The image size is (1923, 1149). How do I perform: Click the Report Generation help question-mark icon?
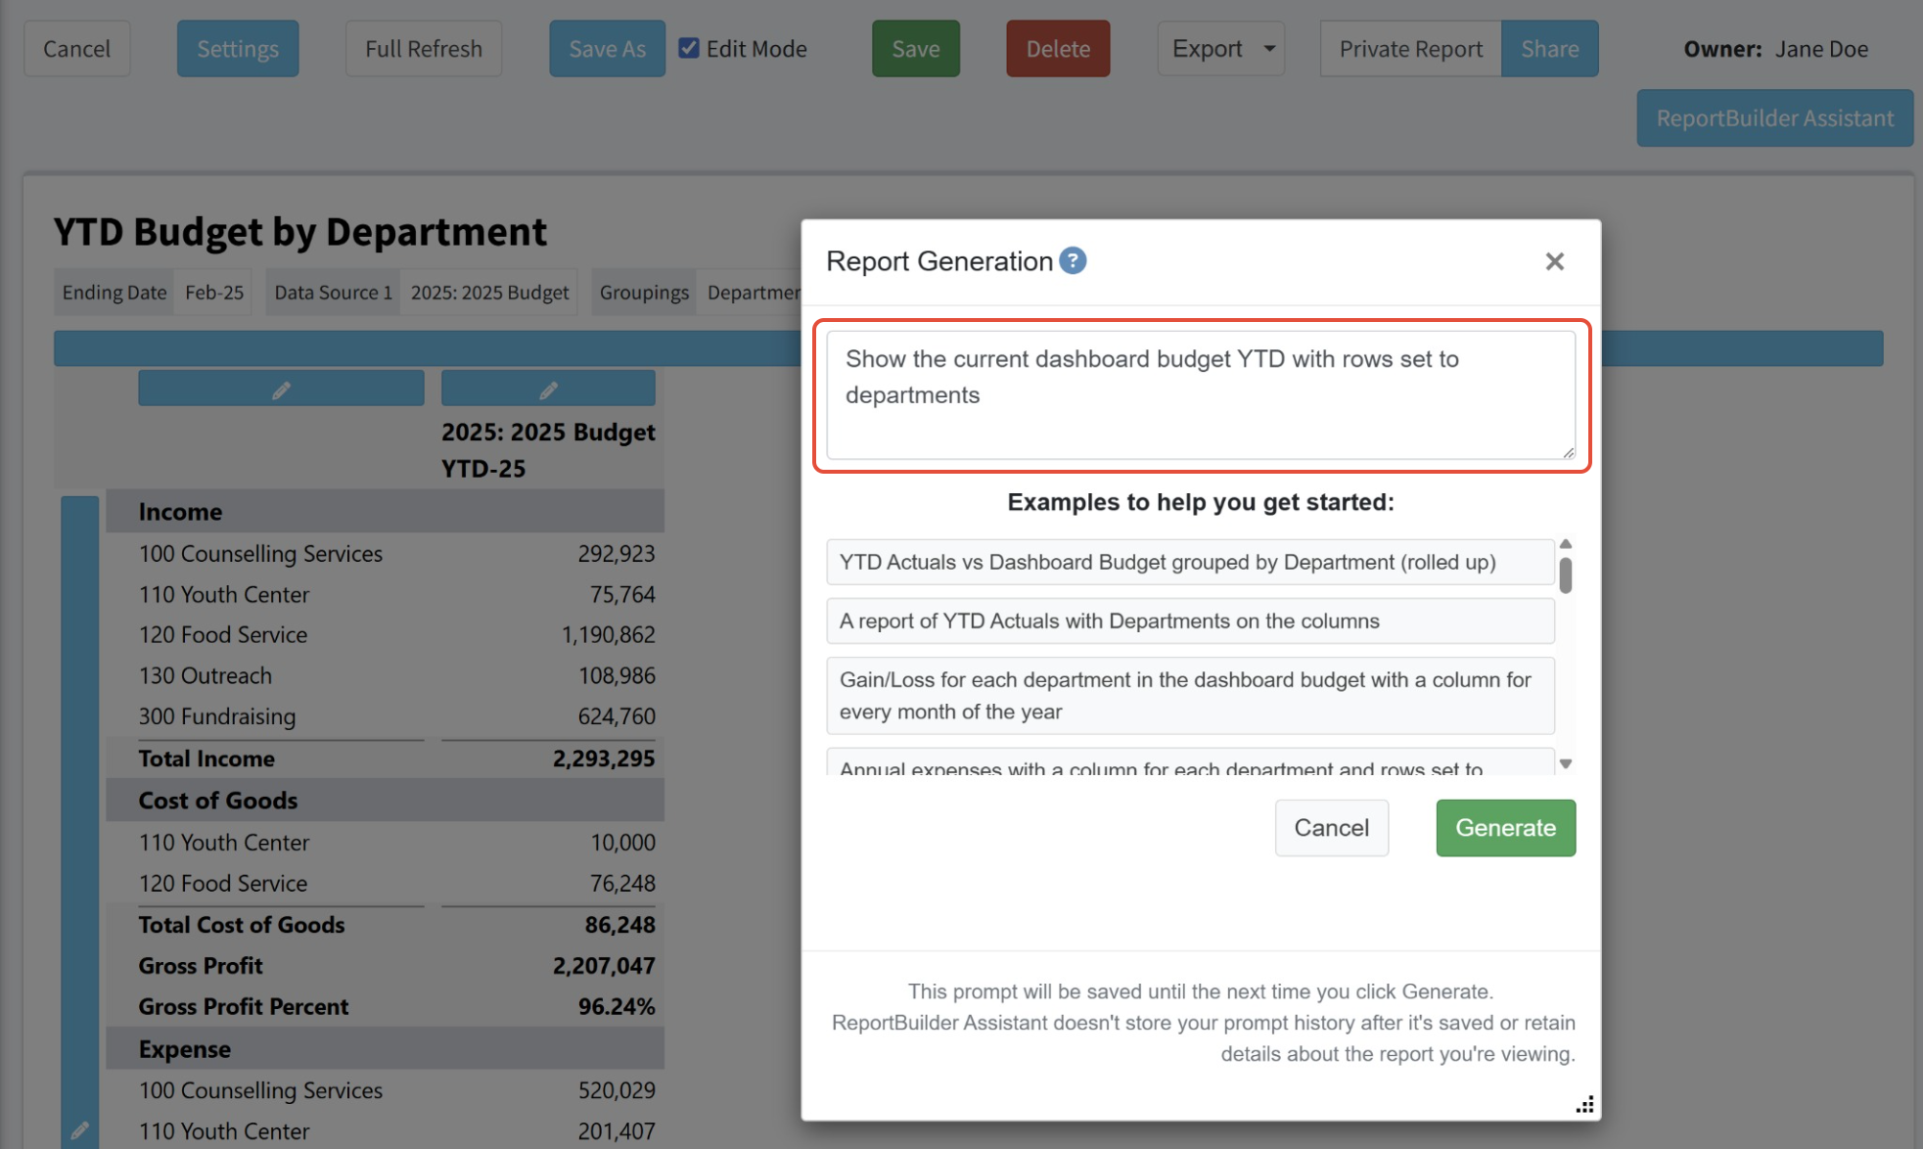[1073, 261]
